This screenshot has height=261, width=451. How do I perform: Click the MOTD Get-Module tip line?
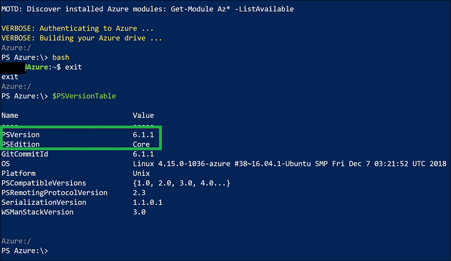tap(148, 9)
